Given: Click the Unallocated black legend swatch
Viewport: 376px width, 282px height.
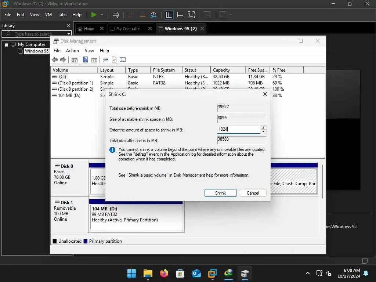Looking at the screenshot, I should pyautogui.click(x=55, y=241).
